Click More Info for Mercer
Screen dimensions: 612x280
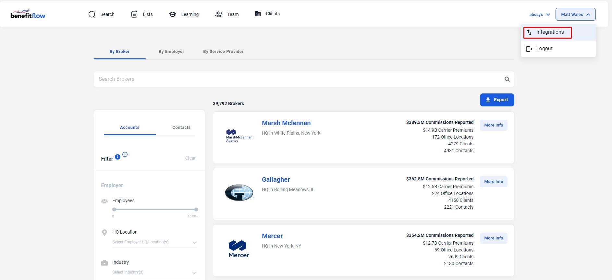point(494,238)
